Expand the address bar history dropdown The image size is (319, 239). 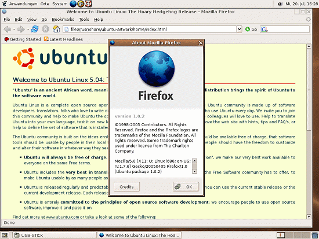[239, 30]
